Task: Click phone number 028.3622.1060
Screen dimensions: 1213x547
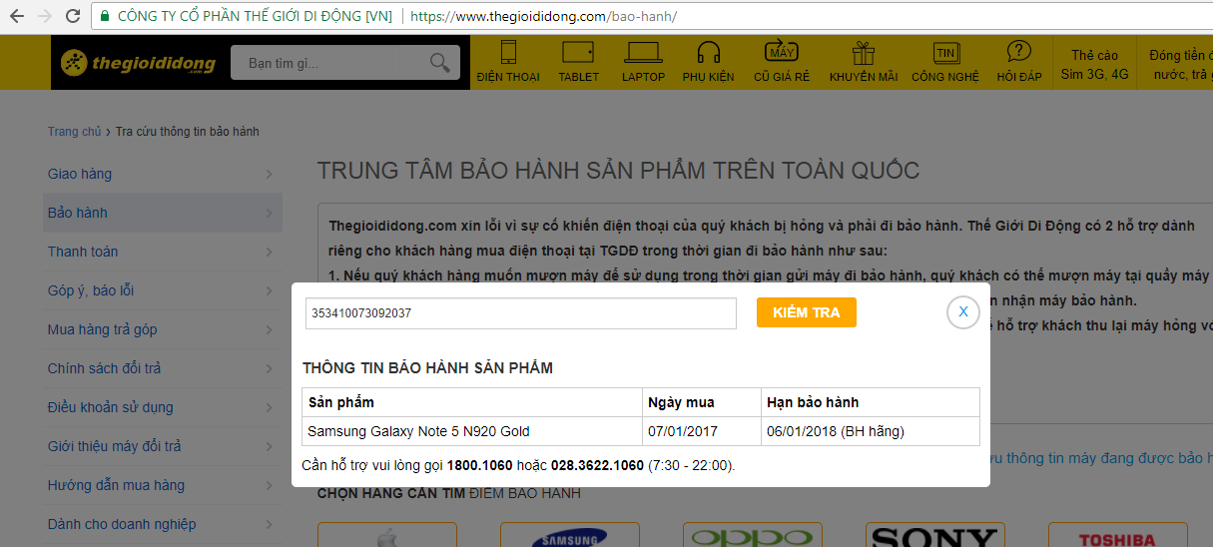Action: click(x=596, y=466)
